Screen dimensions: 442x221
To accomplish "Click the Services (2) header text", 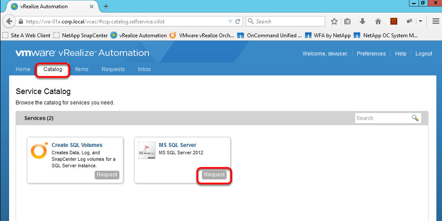I will click(x=39, y=118).
